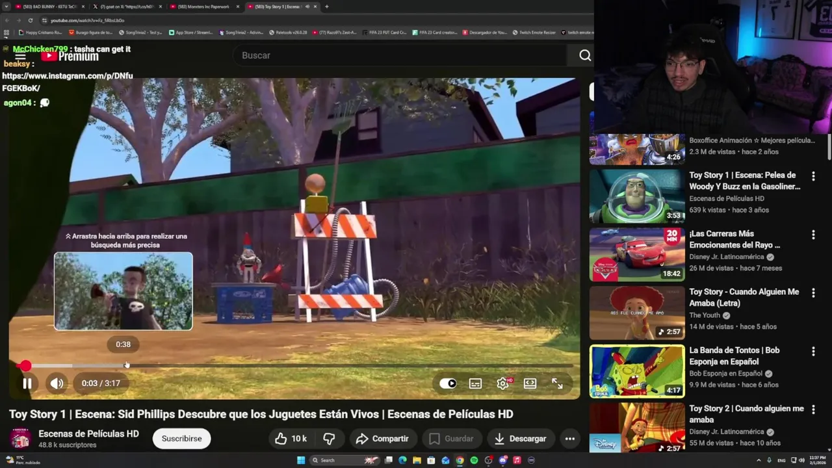The width and height of the screenshot is (832, 468).
Task: Mute the video using the speaker icon
Action: point(57,383)
